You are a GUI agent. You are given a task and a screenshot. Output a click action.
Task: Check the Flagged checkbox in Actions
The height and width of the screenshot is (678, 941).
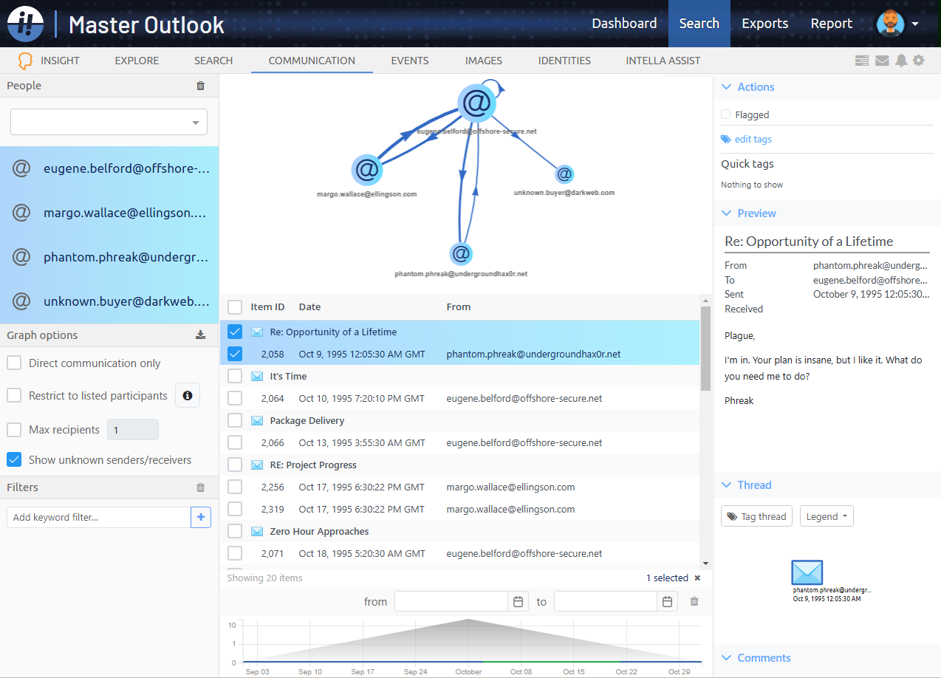point(725,114)
